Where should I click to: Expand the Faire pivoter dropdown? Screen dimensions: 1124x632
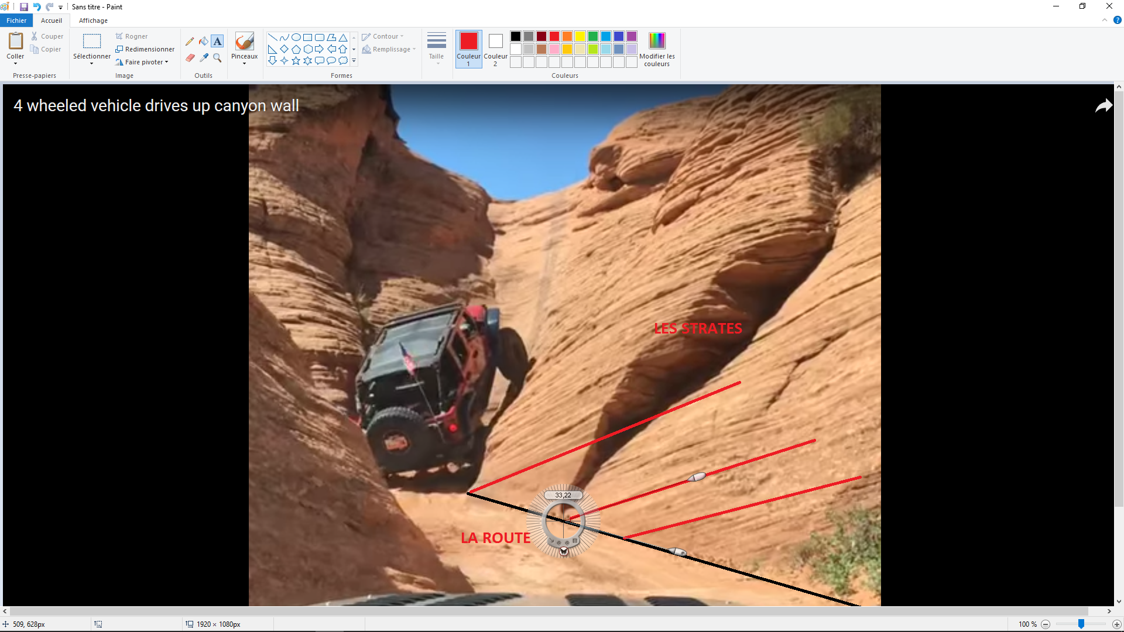[166, 62]
